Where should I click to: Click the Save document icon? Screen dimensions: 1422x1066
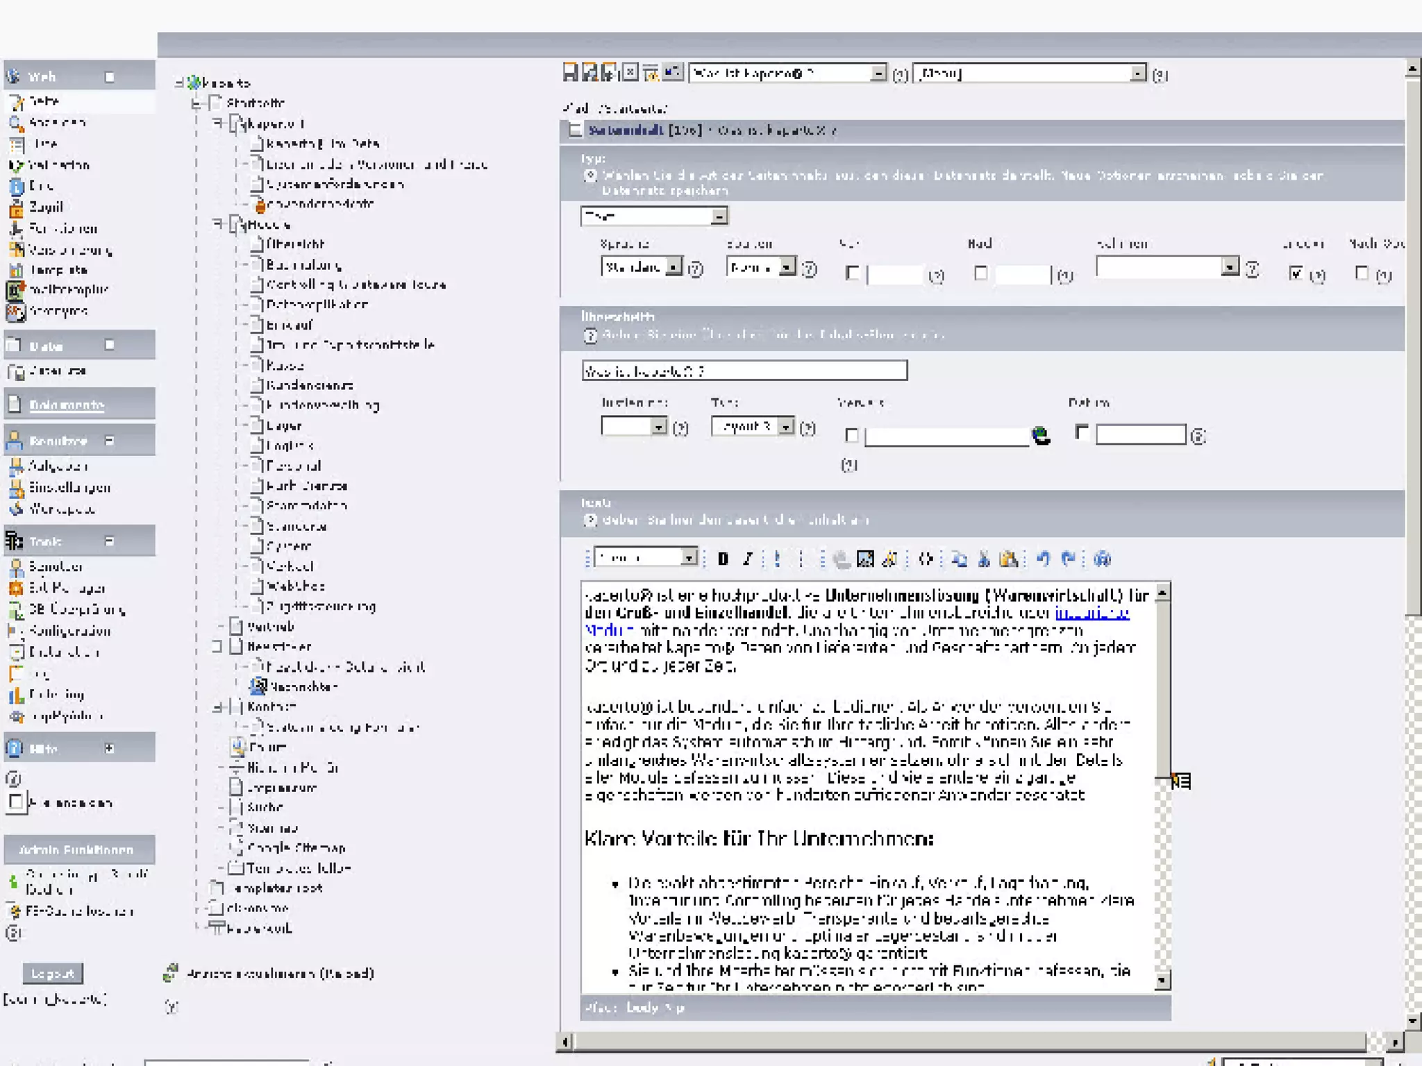pyautogui.click(x=570, y=73)
